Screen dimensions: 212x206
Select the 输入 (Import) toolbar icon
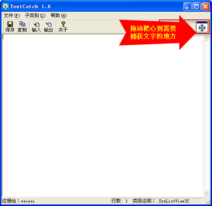pyautogui.click(x=37, y=25)
